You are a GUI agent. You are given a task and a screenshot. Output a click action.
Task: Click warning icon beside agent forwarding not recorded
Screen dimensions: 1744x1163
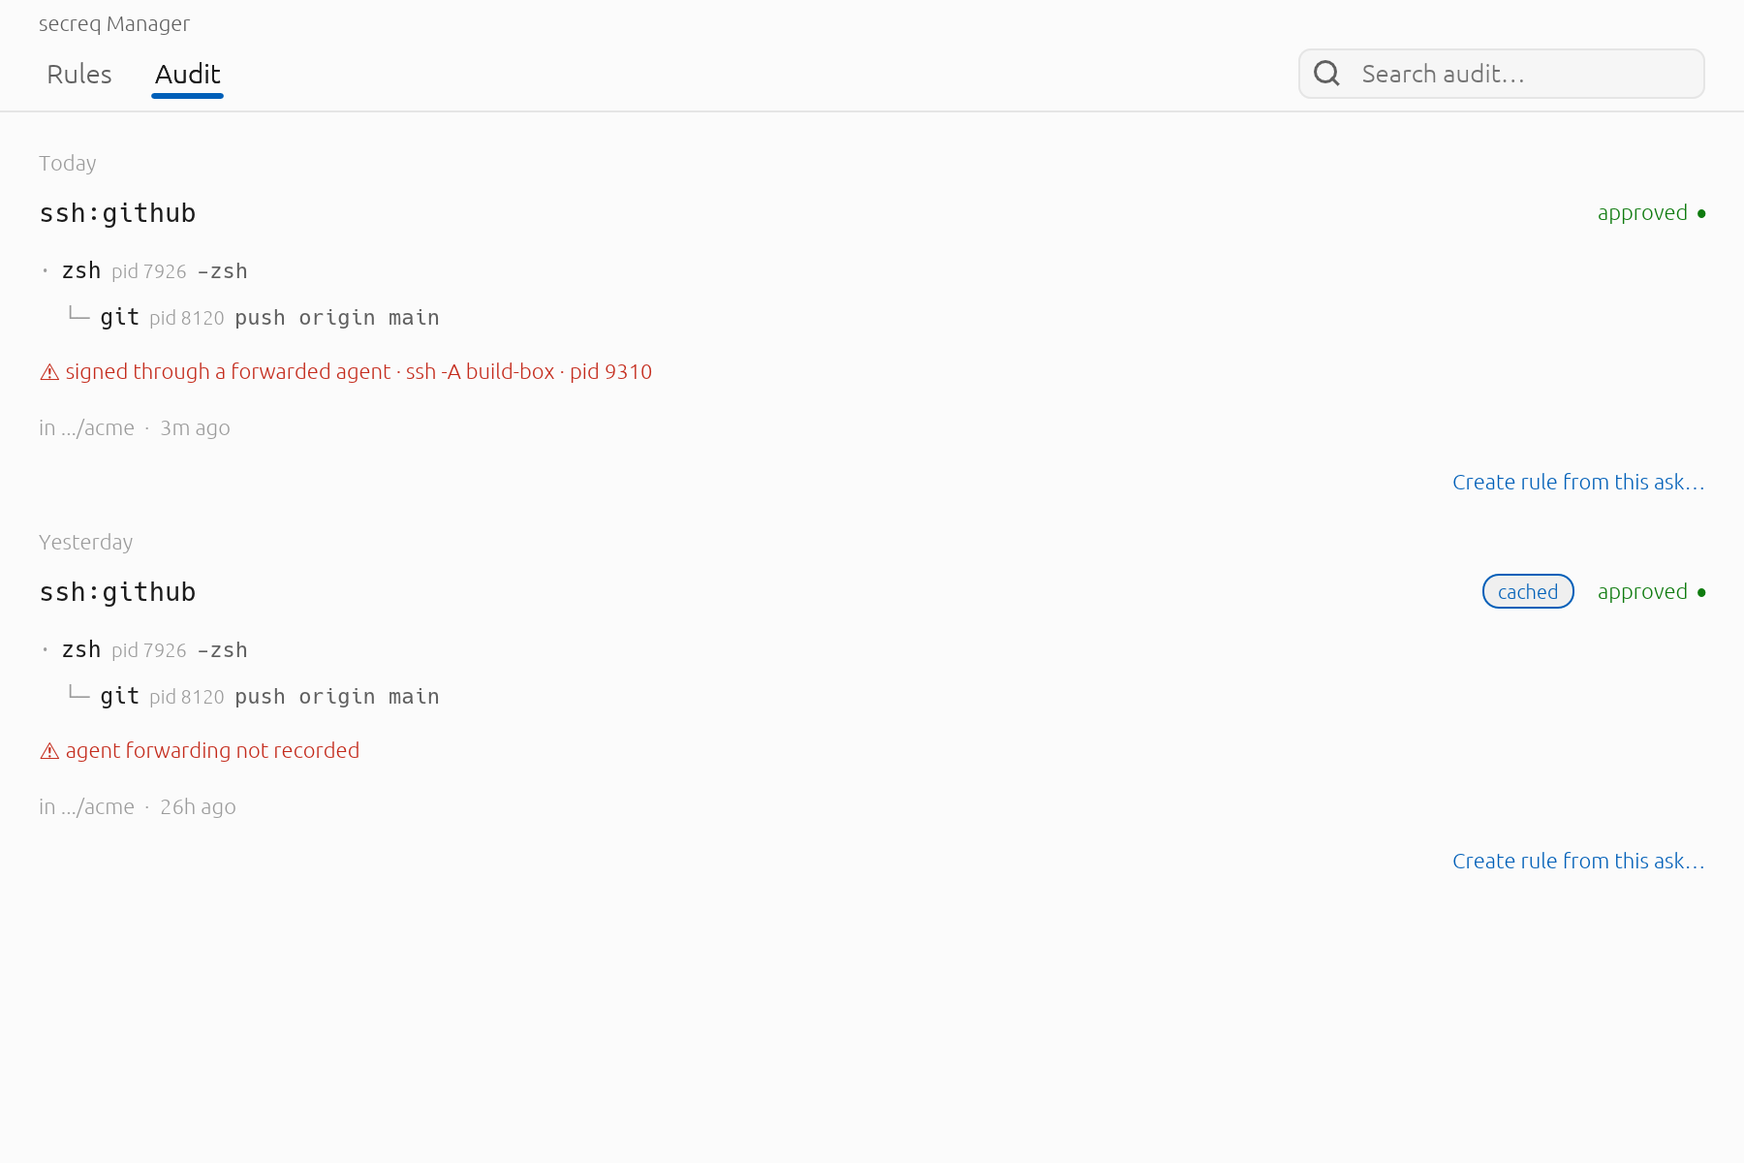(49, 751)
